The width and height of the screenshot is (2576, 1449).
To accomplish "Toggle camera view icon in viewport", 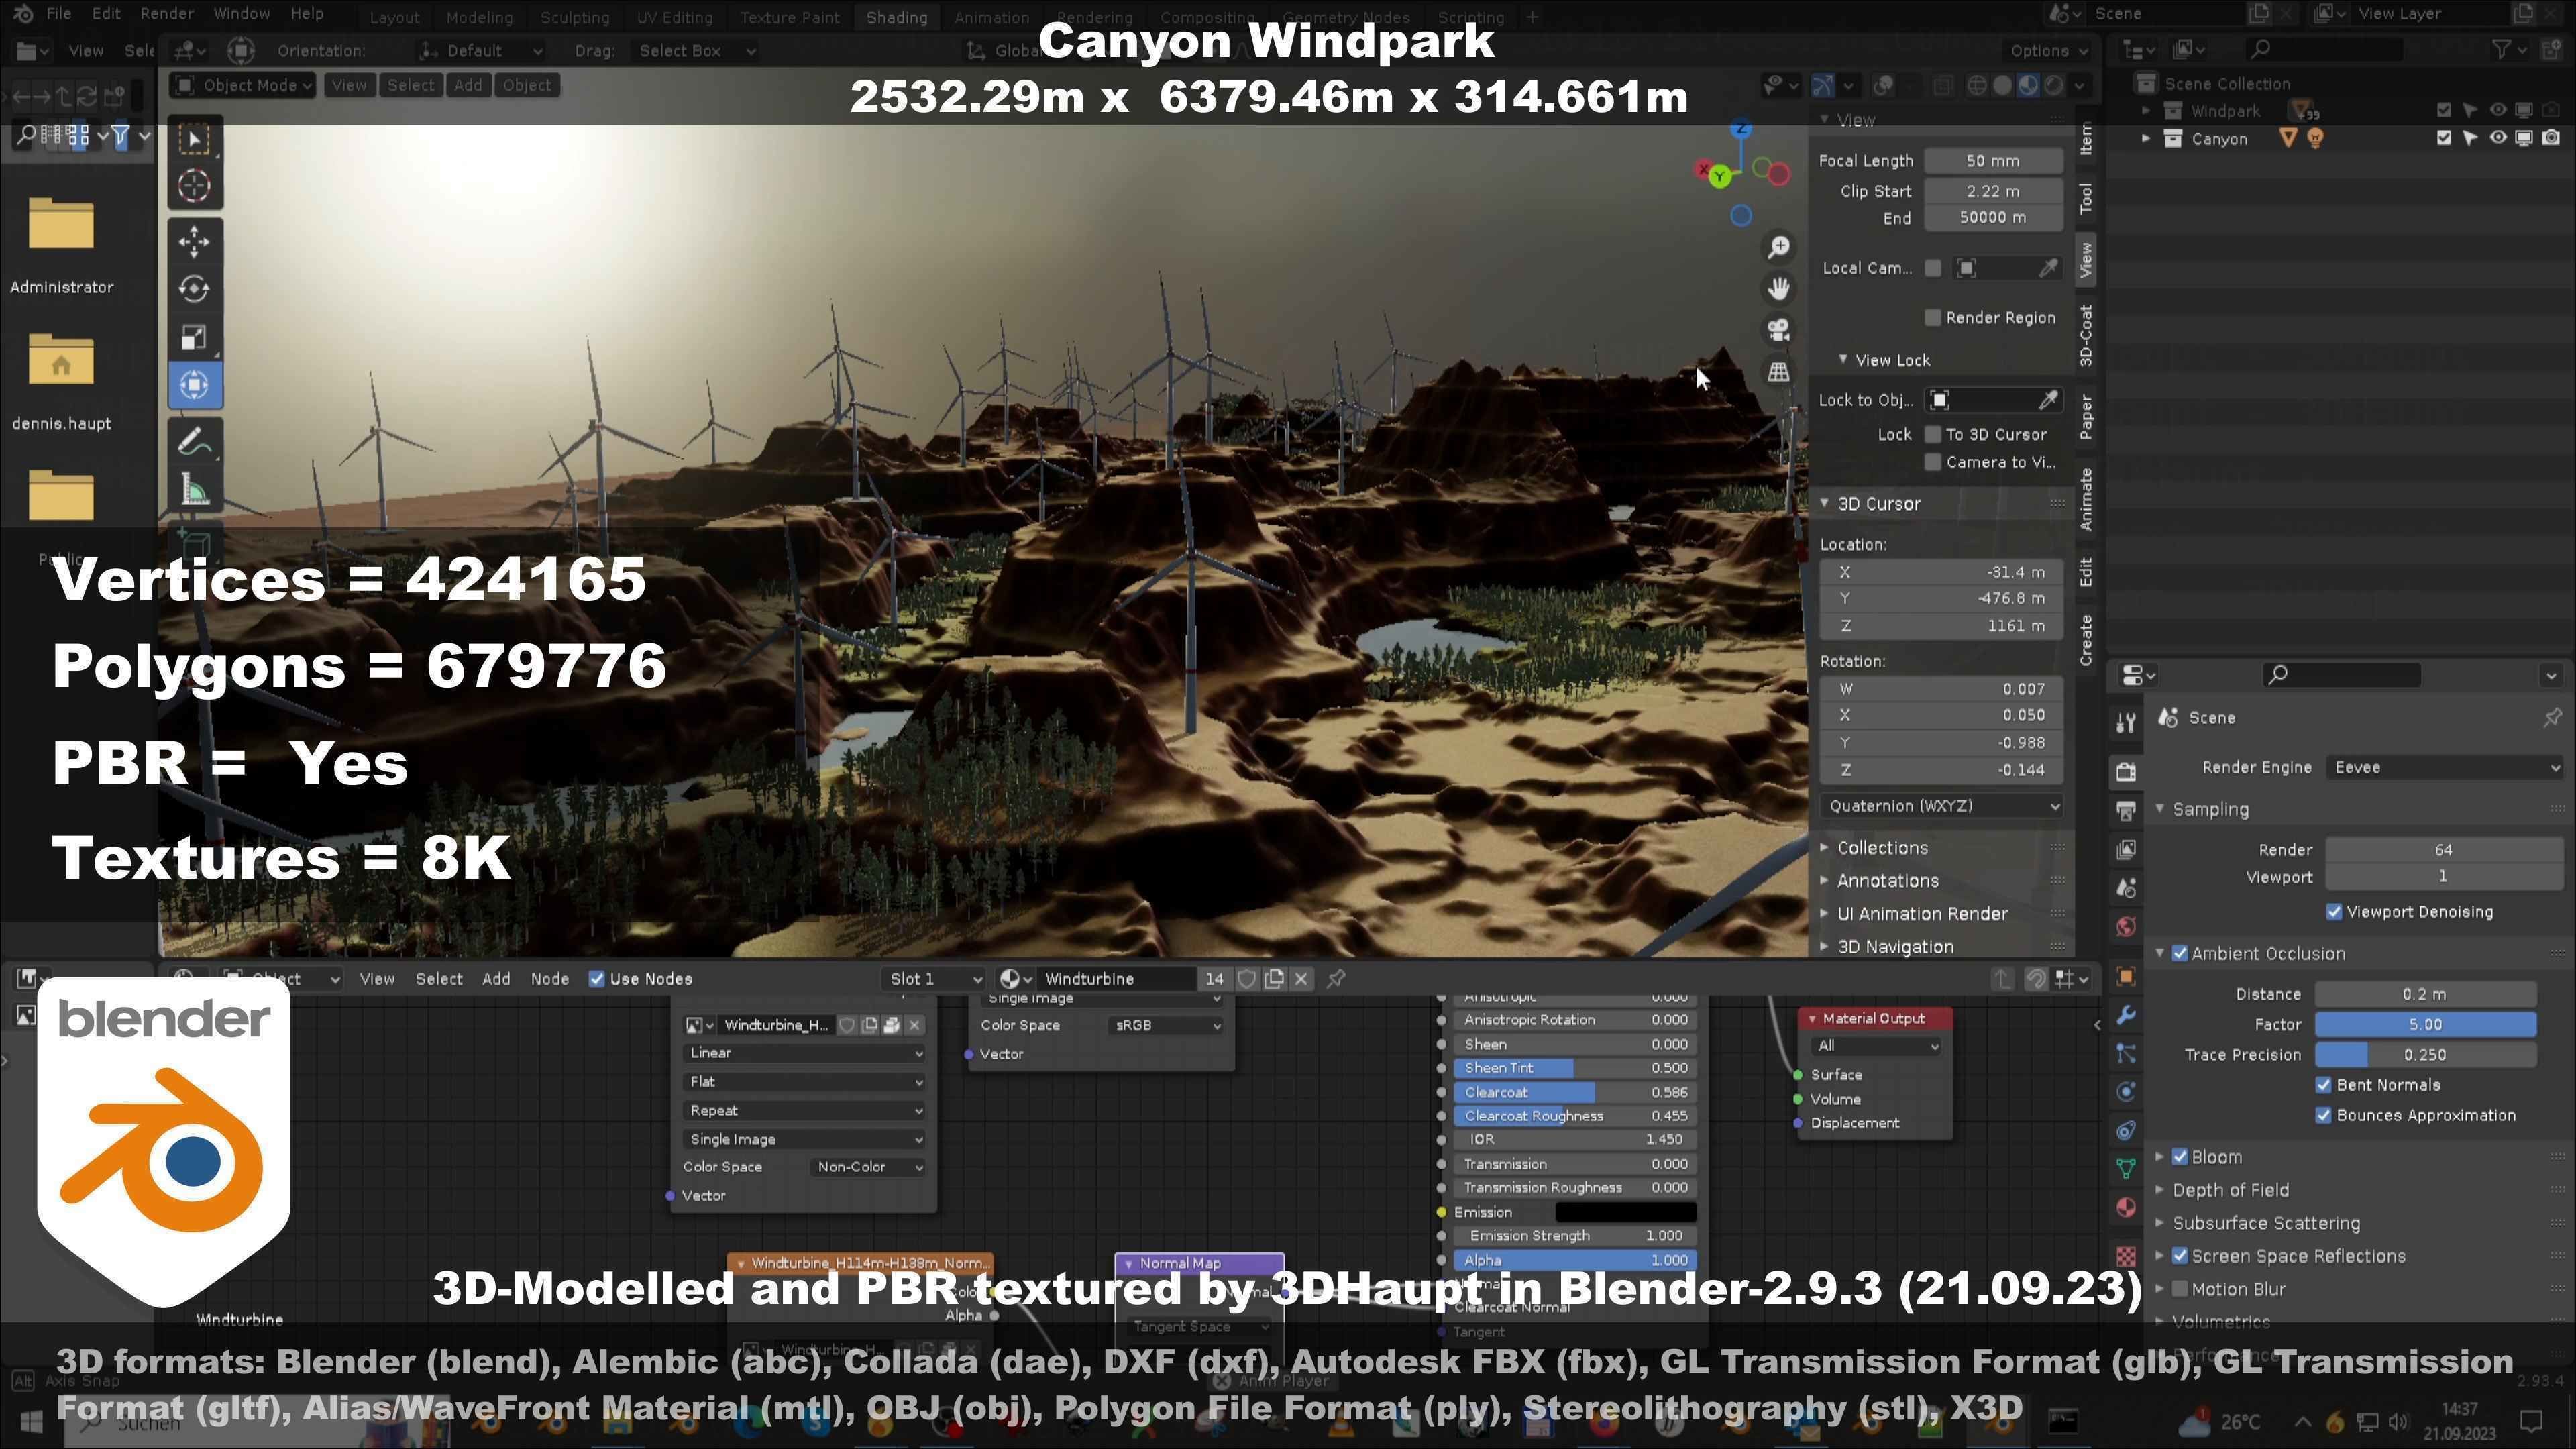I will 1778,330.
